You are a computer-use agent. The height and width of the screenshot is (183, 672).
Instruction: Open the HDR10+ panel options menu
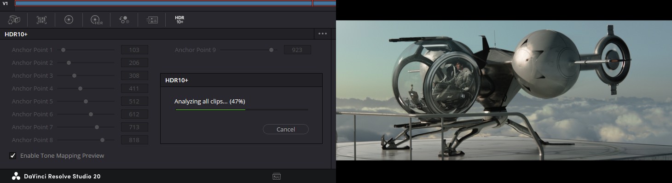point(322,34)
